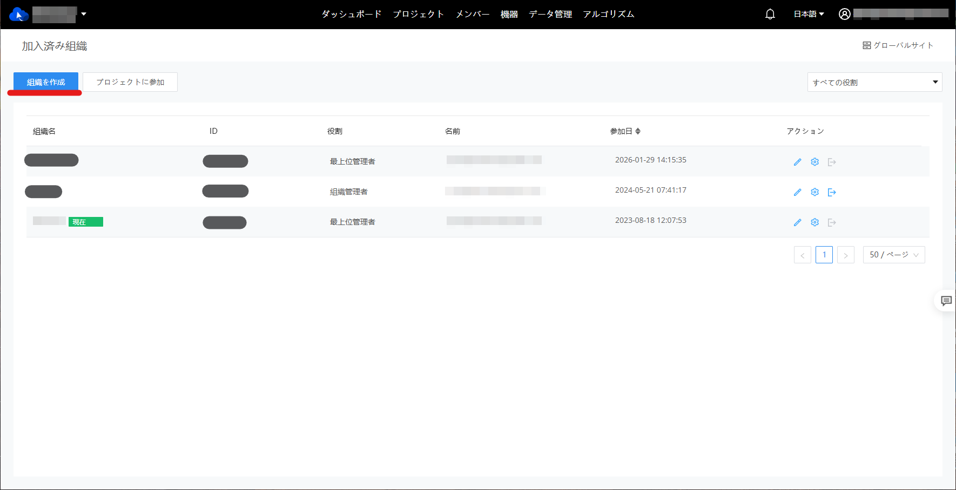Edit the organization joined 2023-08-18

797,222
